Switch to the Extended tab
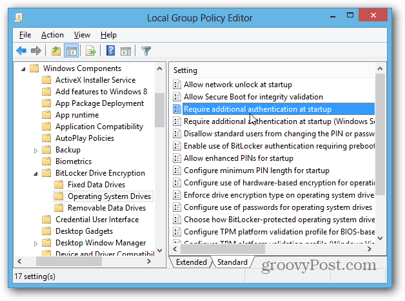 pos(191,262)
